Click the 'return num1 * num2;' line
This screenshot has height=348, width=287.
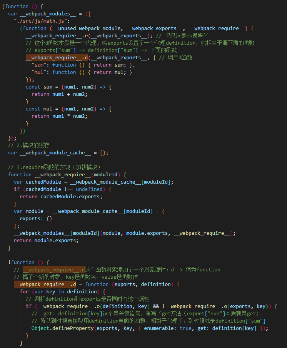point(60,116)
